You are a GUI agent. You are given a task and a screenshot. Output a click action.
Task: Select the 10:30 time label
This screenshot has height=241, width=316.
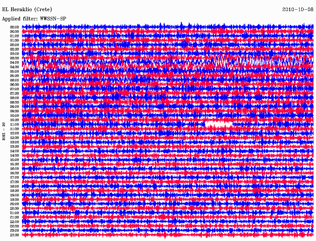coord(15,120)
